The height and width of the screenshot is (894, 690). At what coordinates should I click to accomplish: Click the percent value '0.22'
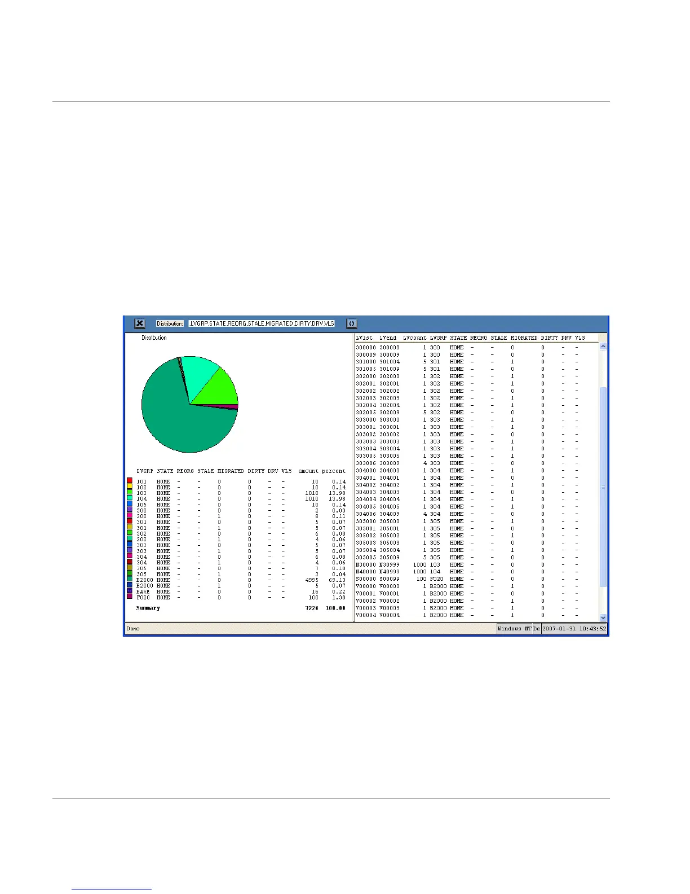[x=339, y=591]
